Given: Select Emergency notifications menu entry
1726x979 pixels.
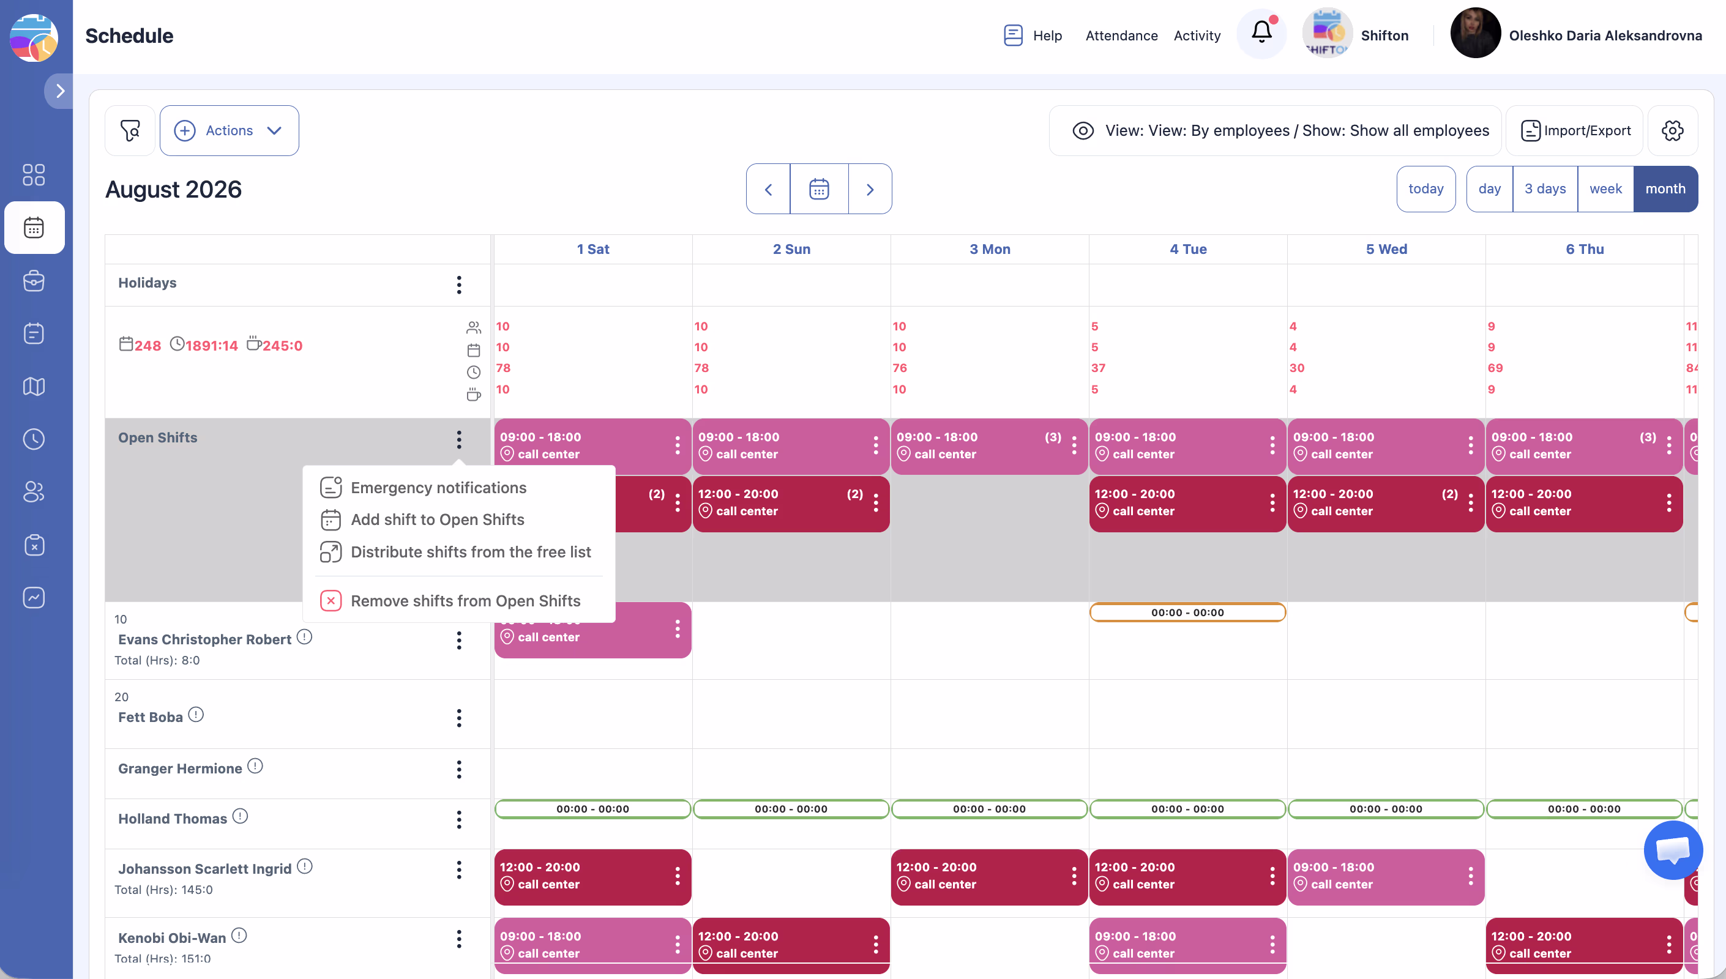Looking at the screenshot, I should (x=438, y=488).
